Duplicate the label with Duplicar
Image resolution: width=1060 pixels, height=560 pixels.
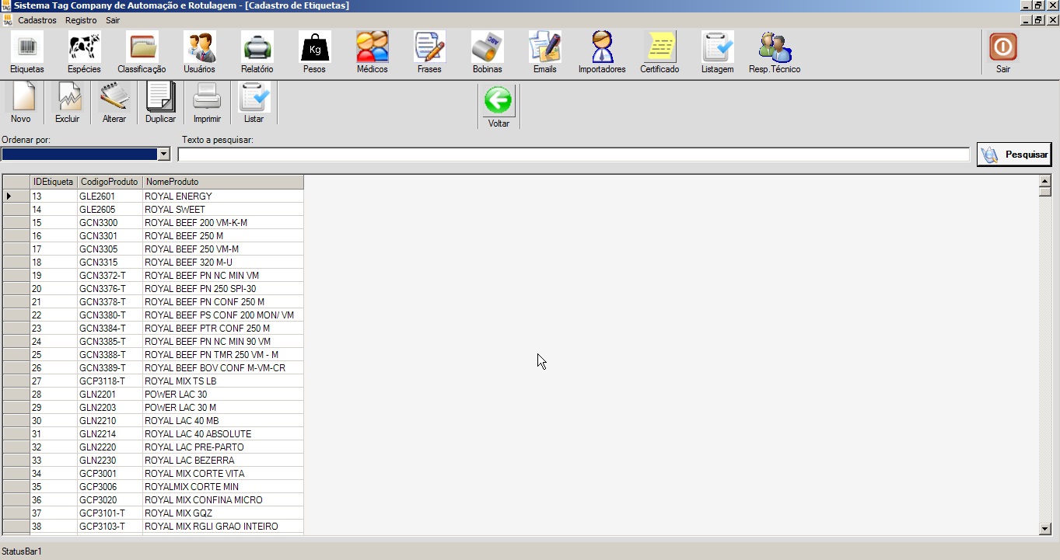coord(161,97)
